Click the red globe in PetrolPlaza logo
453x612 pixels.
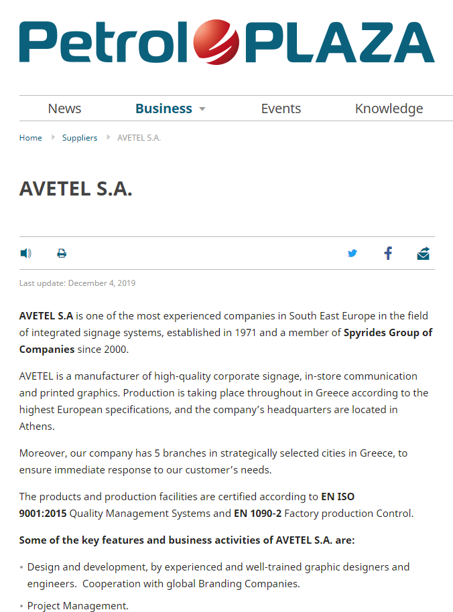[x=216, y=42]
